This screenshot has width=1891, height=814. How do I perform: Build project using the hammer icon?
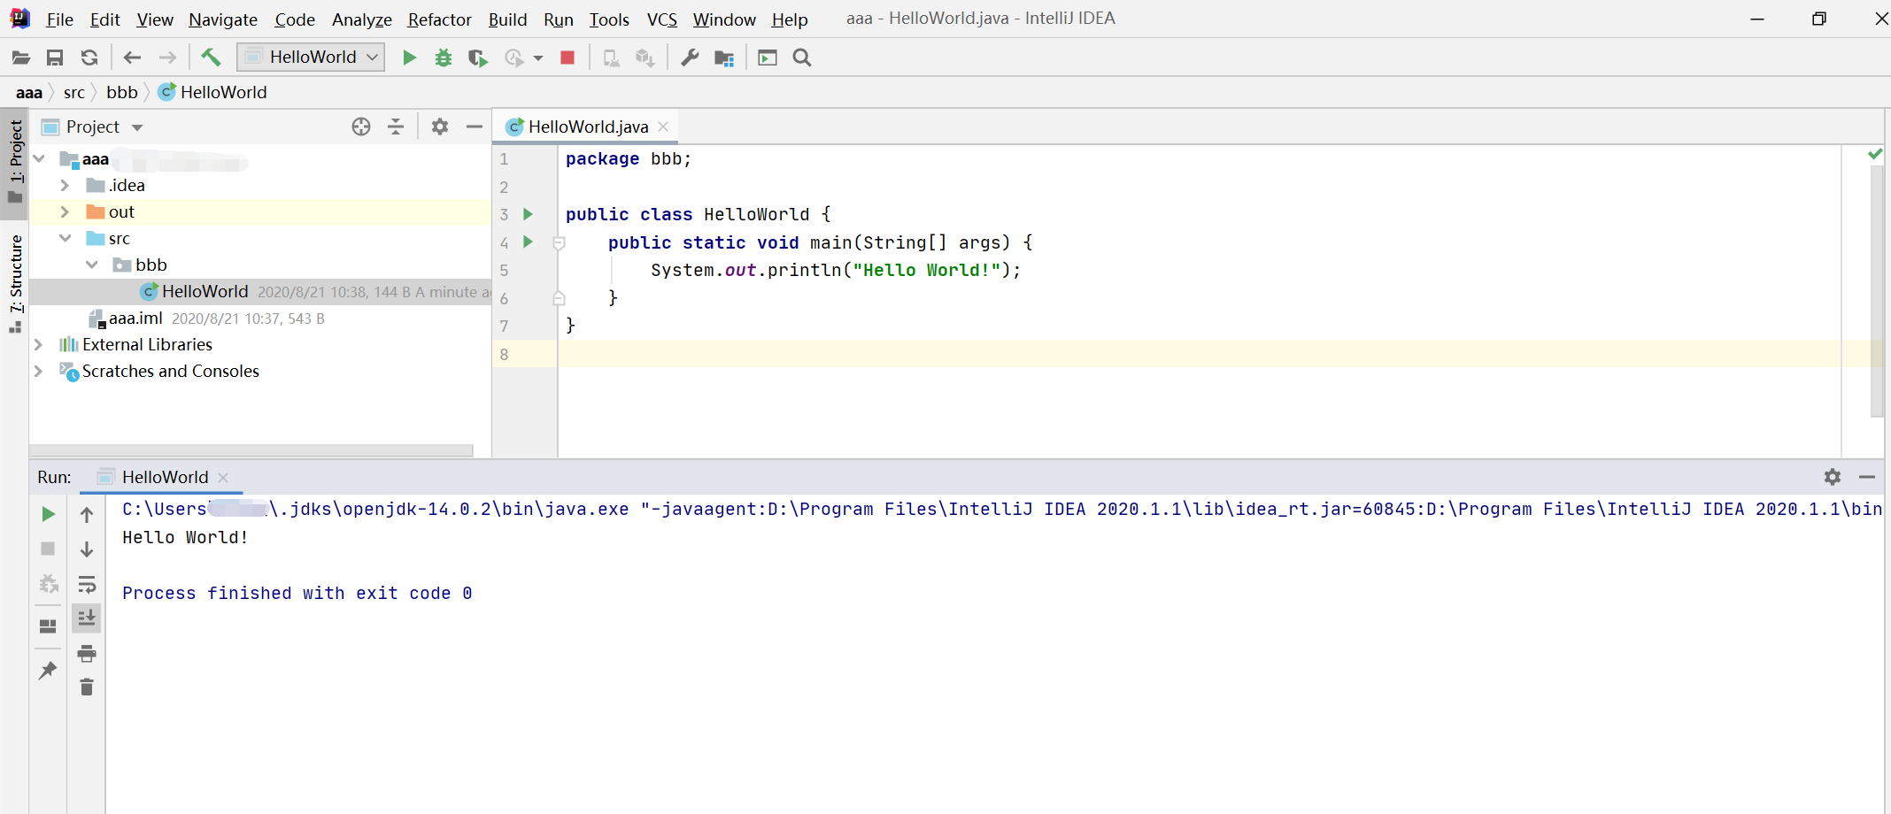pyautogui.click(x=211, y=58)
